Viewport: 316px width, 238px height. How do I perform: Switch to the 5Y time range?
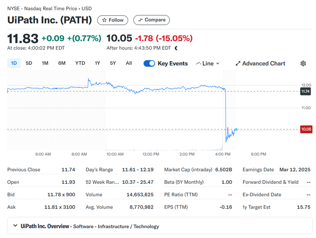(113, 63)
